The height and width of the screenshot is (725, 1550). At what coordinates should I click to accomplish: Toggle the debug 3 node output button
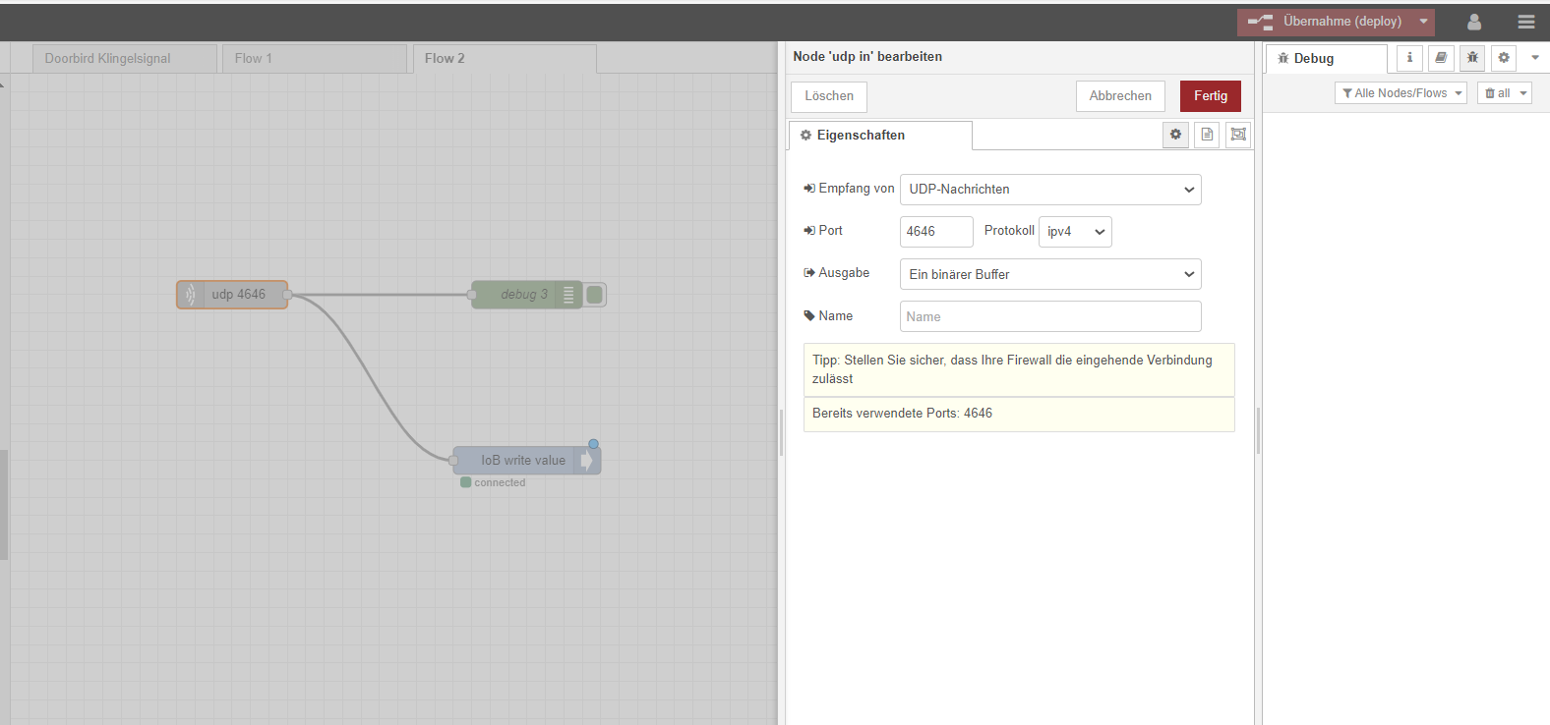click(x=595, y=295)
